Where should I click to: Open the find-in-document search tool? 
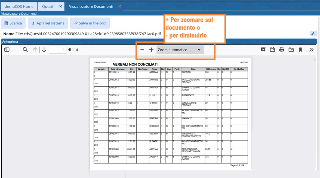(25, 50)
